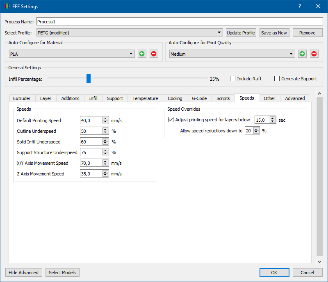Increase Support Structure Underspeed with up arrow

(105, 150)
